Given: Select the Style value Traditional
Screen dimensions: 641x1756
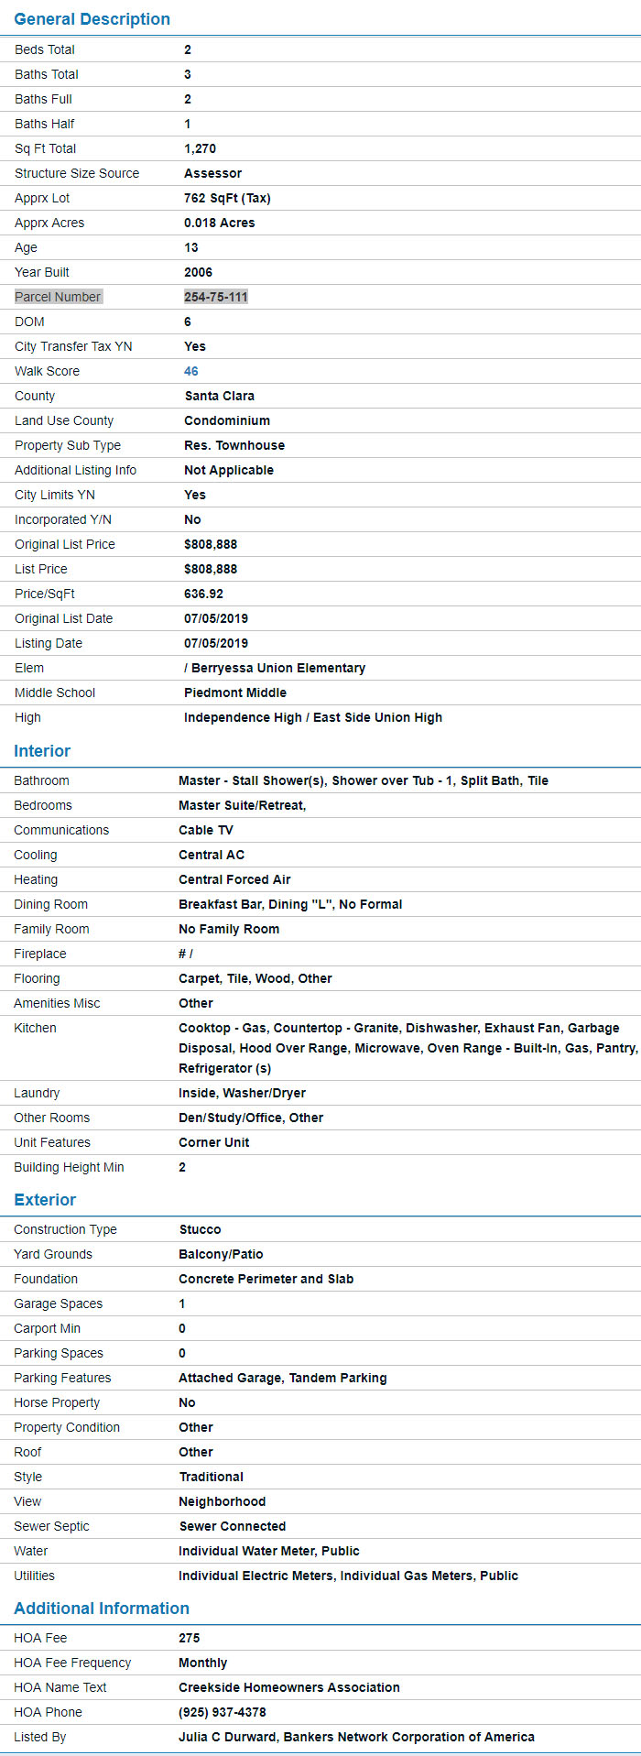Looking at the screenshot, I should pos(212,1477).
